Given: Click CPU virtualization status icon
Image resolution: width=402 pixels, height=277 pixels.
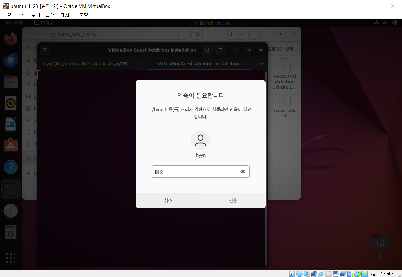Looking at the screenshot, I should [350, 274].
